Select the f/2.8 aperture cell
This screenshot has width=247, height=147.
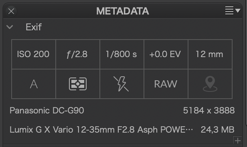point(78,54)
